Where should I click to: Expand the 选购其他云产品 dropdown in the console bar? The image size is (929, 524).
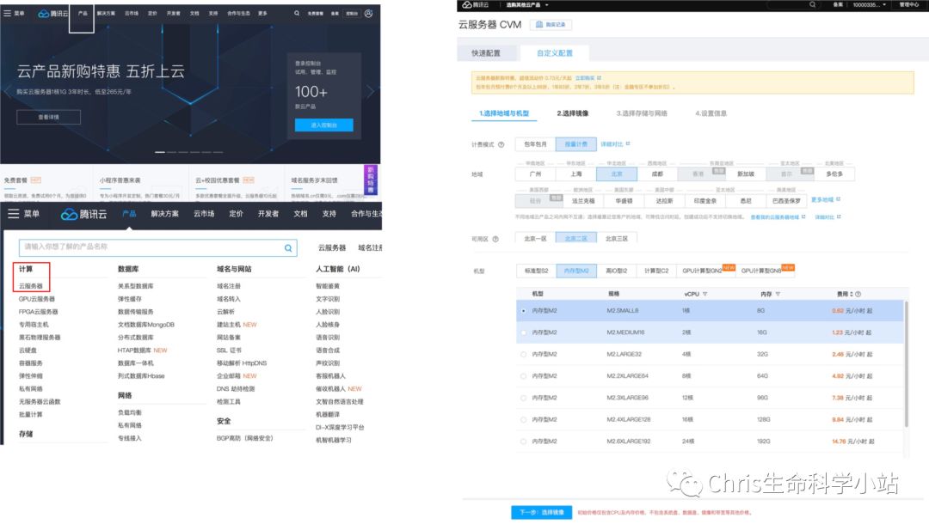point(527,5)
